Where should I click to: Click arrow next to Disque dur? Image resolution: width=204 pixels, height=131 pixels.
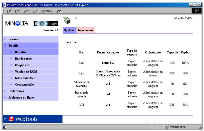click(x=12, y=65)
